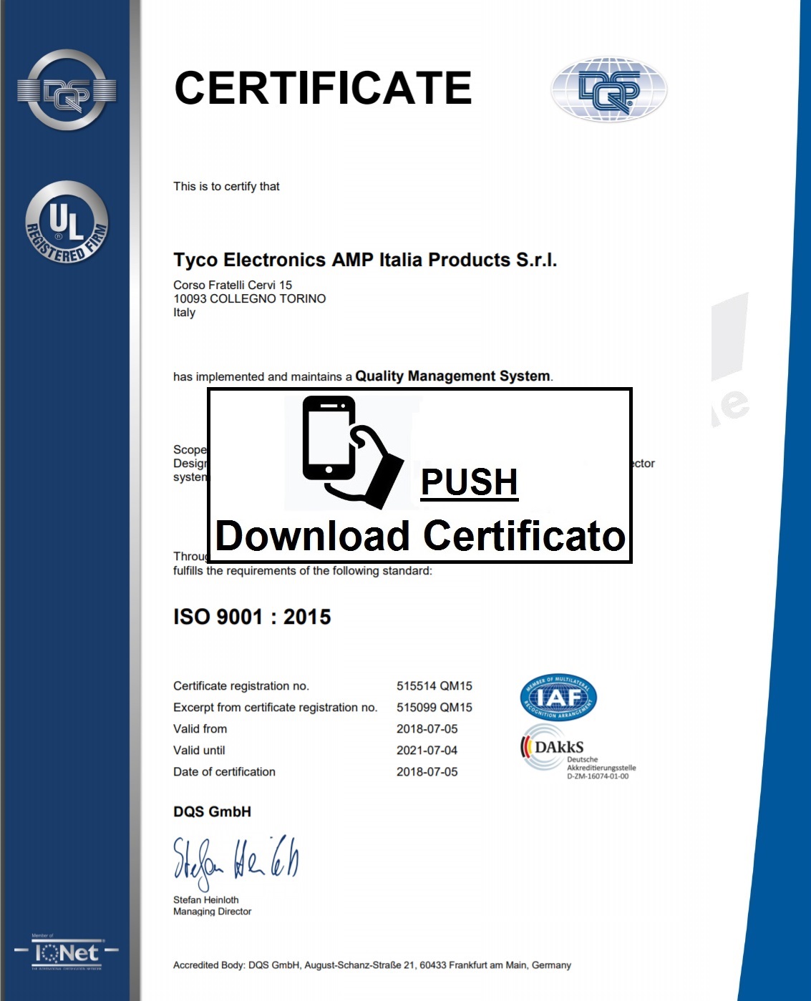Click the printed name "Stefan Heinloth"
The image size is (811, 1001).
coord(206,900)
